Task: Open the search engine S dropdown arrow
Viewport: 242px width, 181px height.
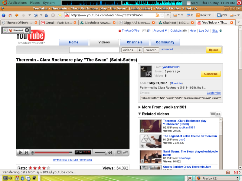Action: [41, 15]
